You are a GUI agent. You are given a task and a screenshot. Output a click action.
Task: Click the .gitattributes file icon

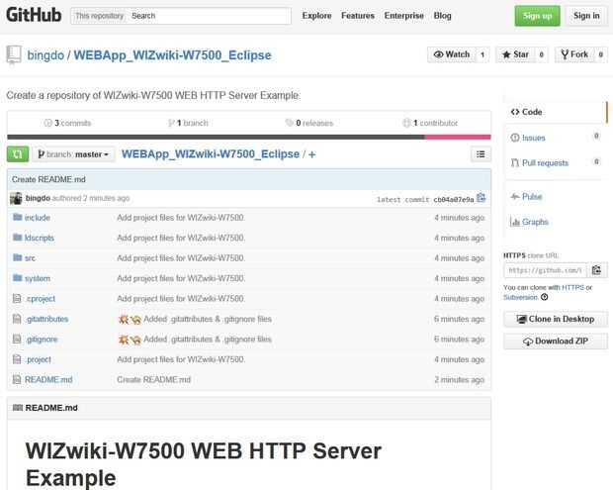click(17, 319)
